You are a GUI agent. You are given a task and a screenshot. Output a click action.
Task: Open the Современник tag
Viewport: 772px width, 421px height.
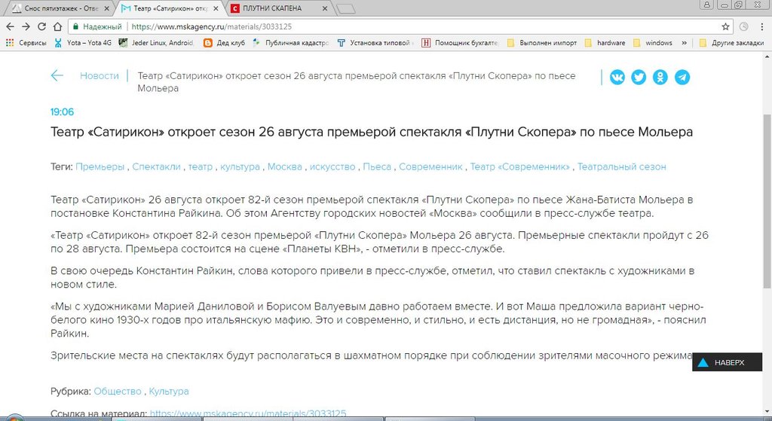point(430,166)
